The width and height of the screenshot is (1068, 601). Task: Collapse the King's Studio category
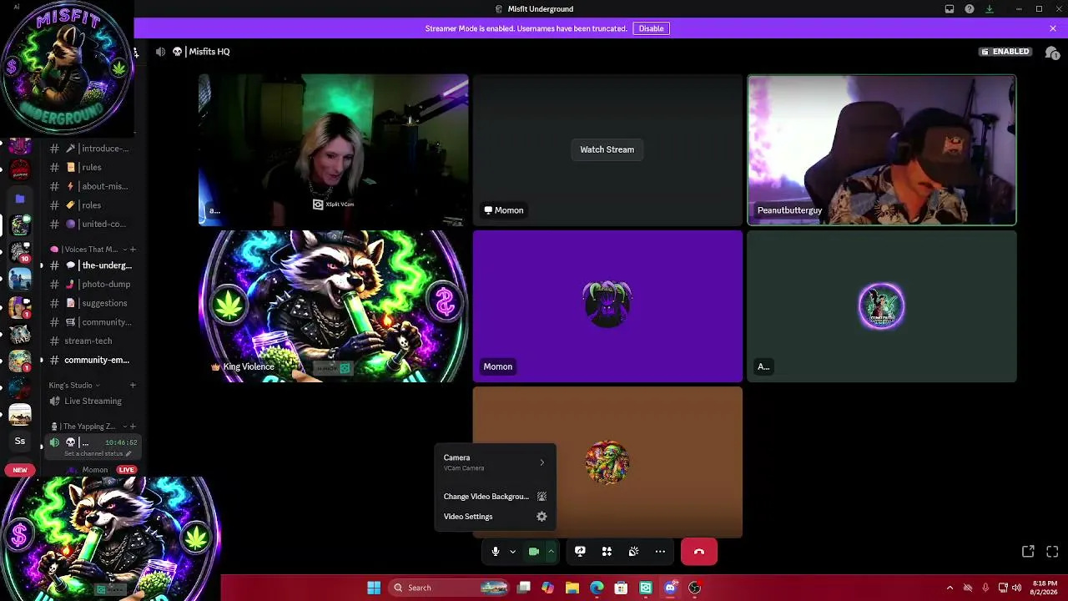click(74, 386)
